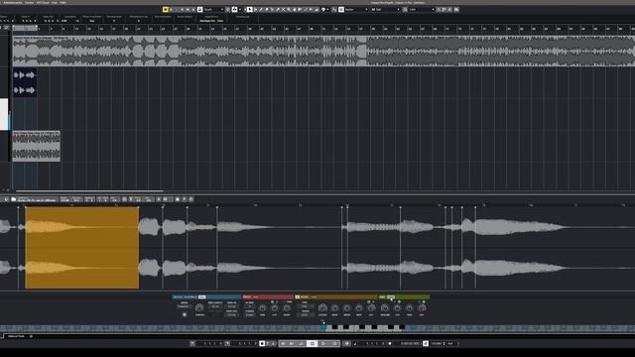Viewport: 635px width, 357px height.
Task: Open the Sampler Control lower zone tab
Action: (16, 336)
